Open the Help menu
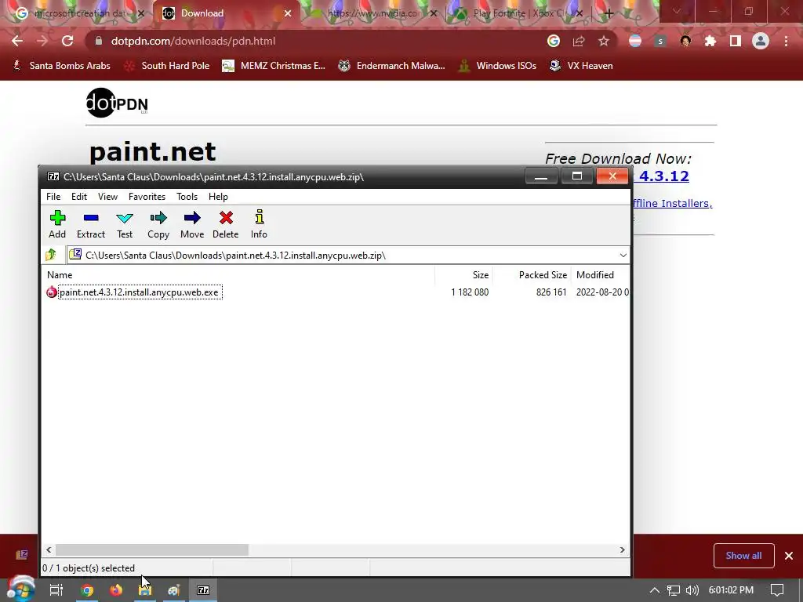This screenshot has height=602, width=803. pyautogui.click(x=218, y=197)
